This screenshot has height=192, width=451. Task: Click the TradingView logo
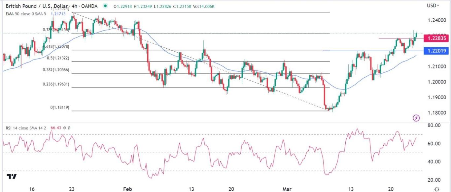click(x=12, y=177)
